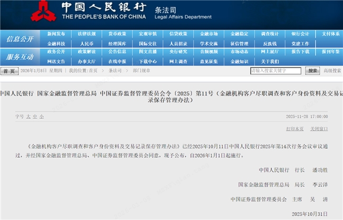Go to 网上调查 section
Image resolution: width=343 pixels, height=220 pixels.
[x=178, y=62]
